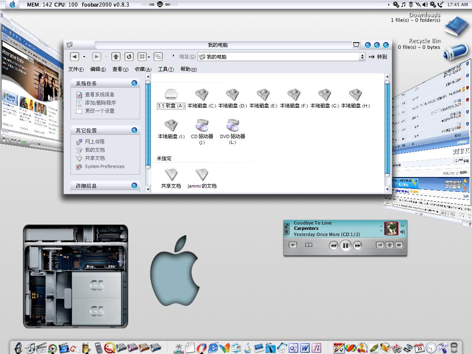Toggle shuffle in the music player
Screen dimensions: 472x354
click(x=380, y=245)
